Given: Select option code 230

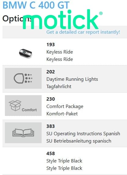Looking at the screenshot, I should point(50,99).
